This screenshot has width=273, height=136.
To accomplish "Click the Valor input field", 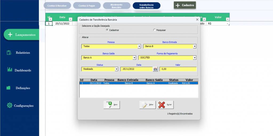I will click(178, 69).
